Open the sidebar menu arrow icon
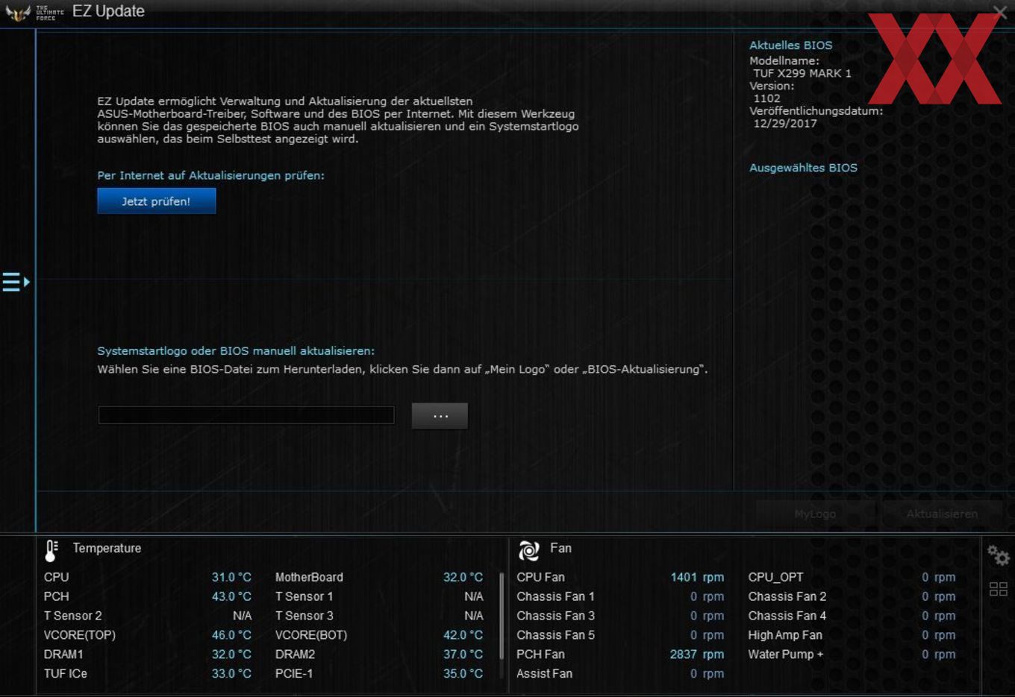Image resolution: width=1015 pixels, height=697 pixels. [16, 282]
